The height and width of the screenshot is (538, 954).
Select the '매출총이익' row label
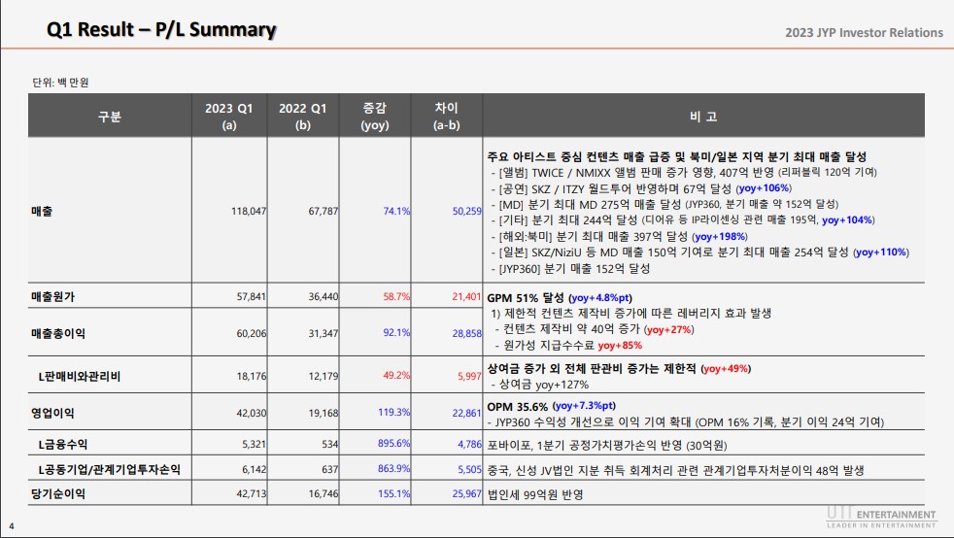pos(58,333)
